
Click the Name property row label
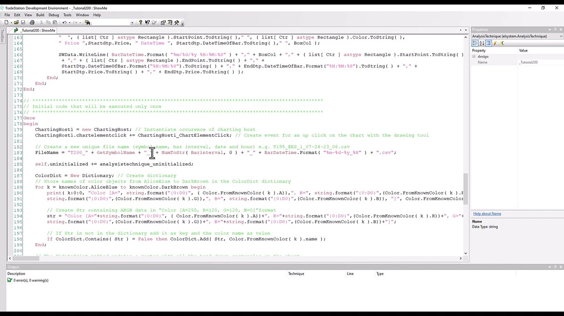[x=482, y=62]
